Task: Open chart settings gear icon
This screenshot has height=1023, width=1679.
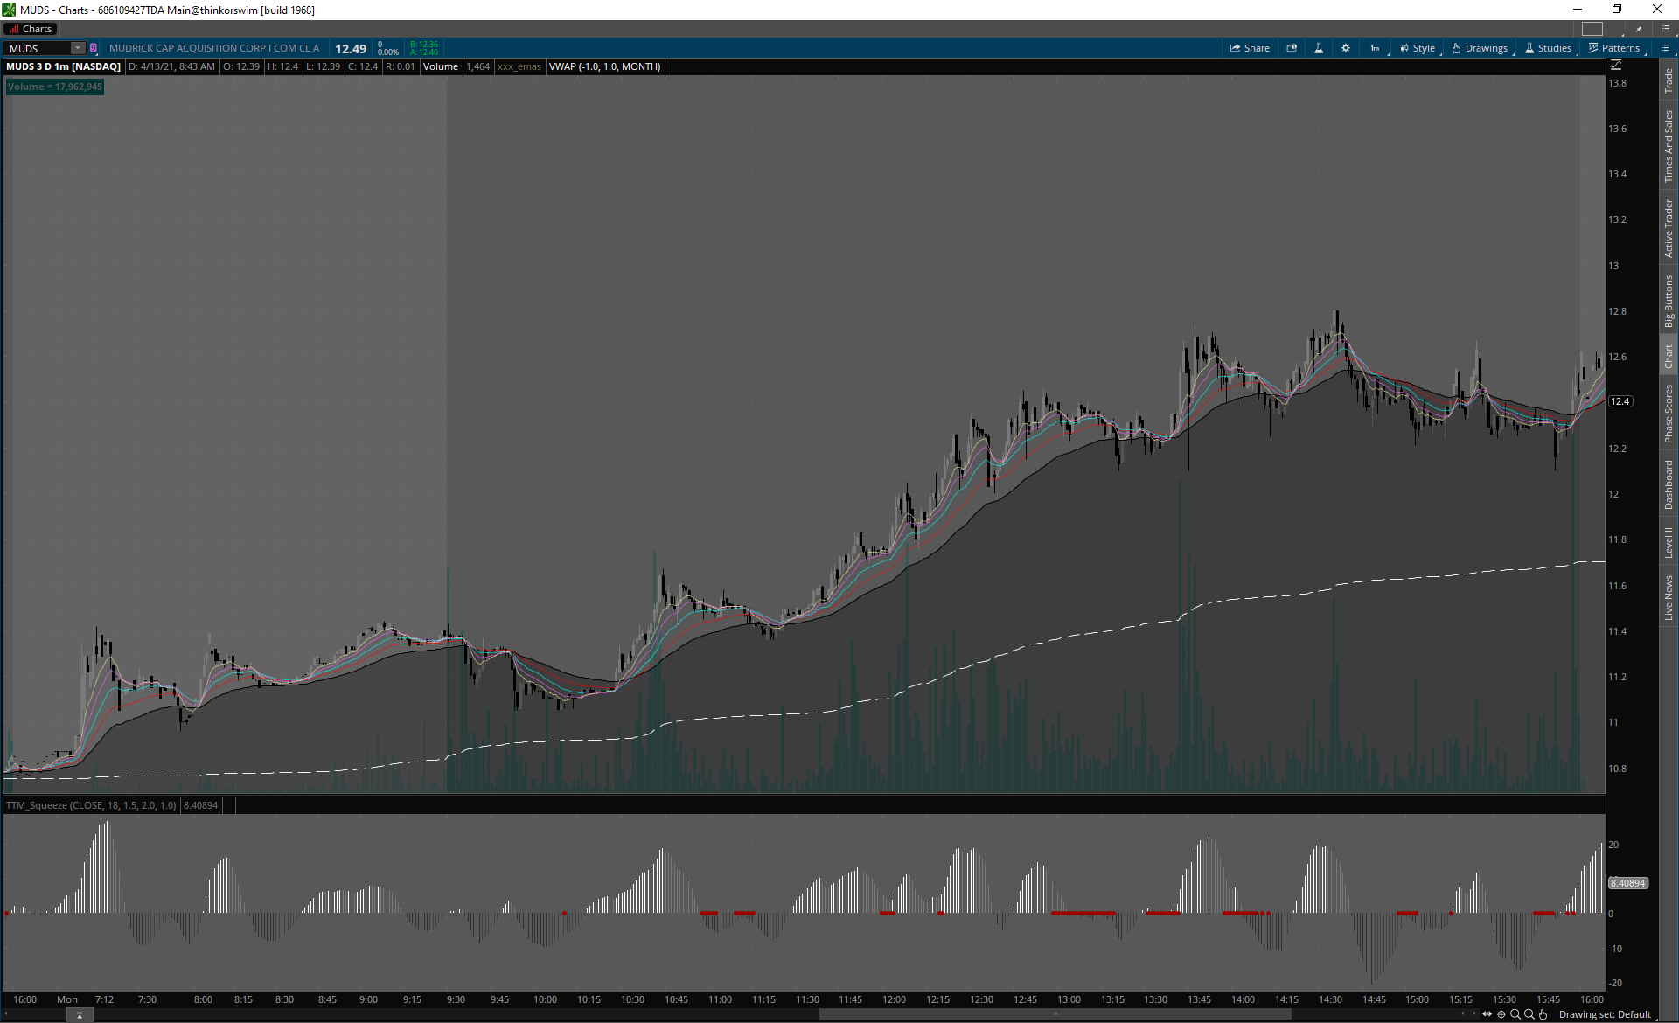Action: click(1346, 48)
